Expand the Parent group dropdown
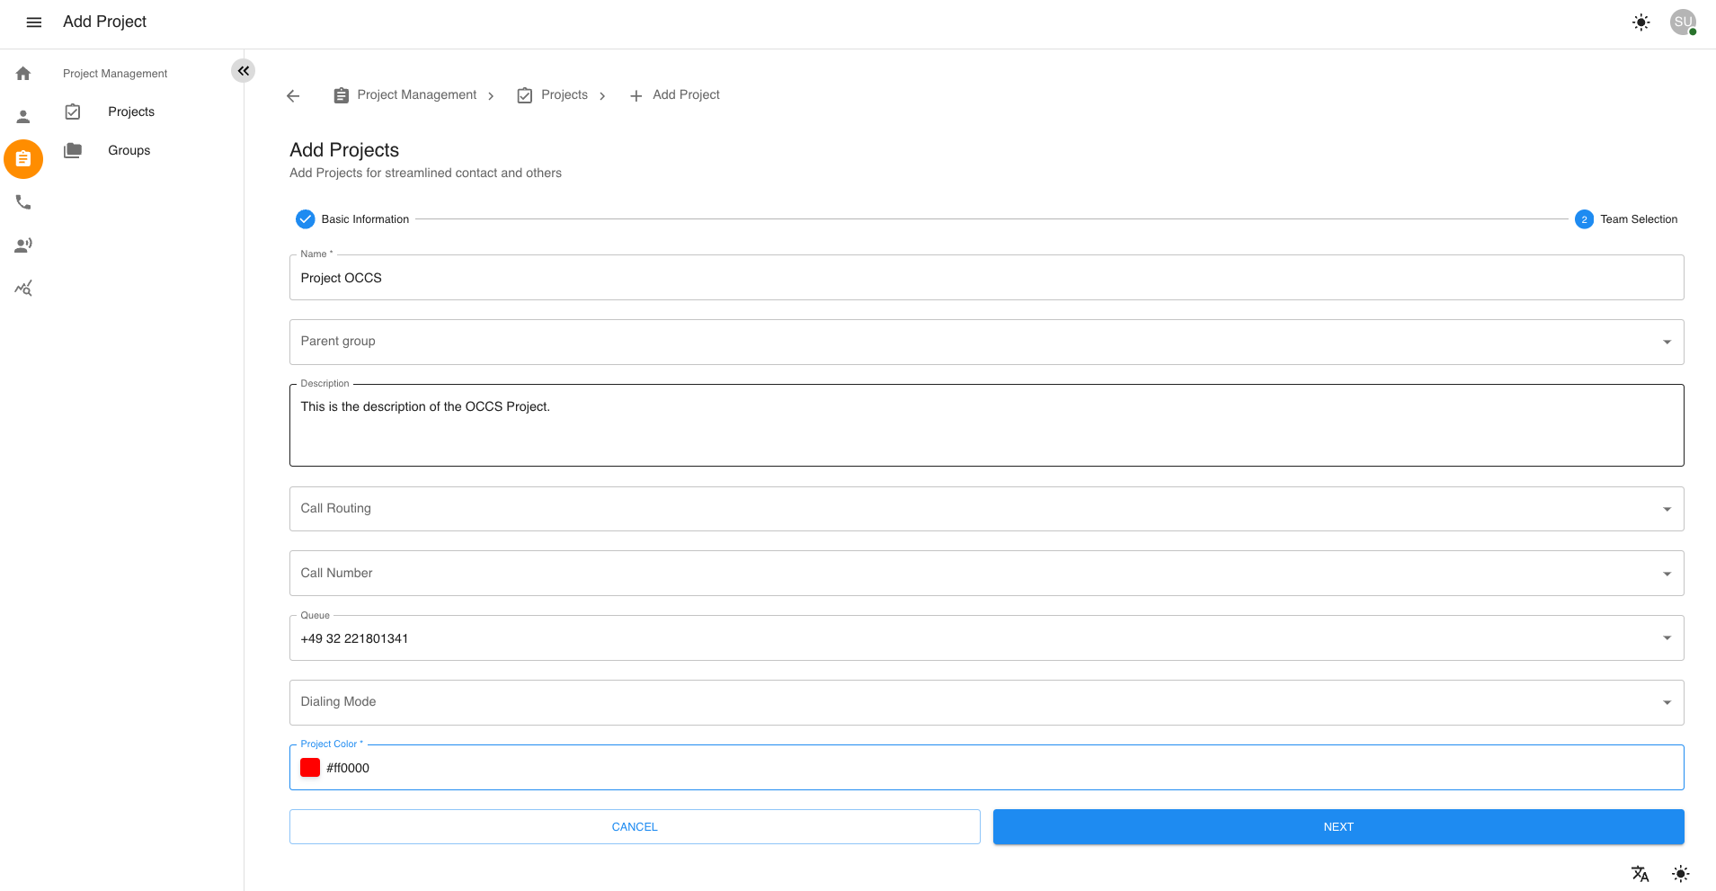This screenshot has width=1716, height=891. pos(1665,342)
